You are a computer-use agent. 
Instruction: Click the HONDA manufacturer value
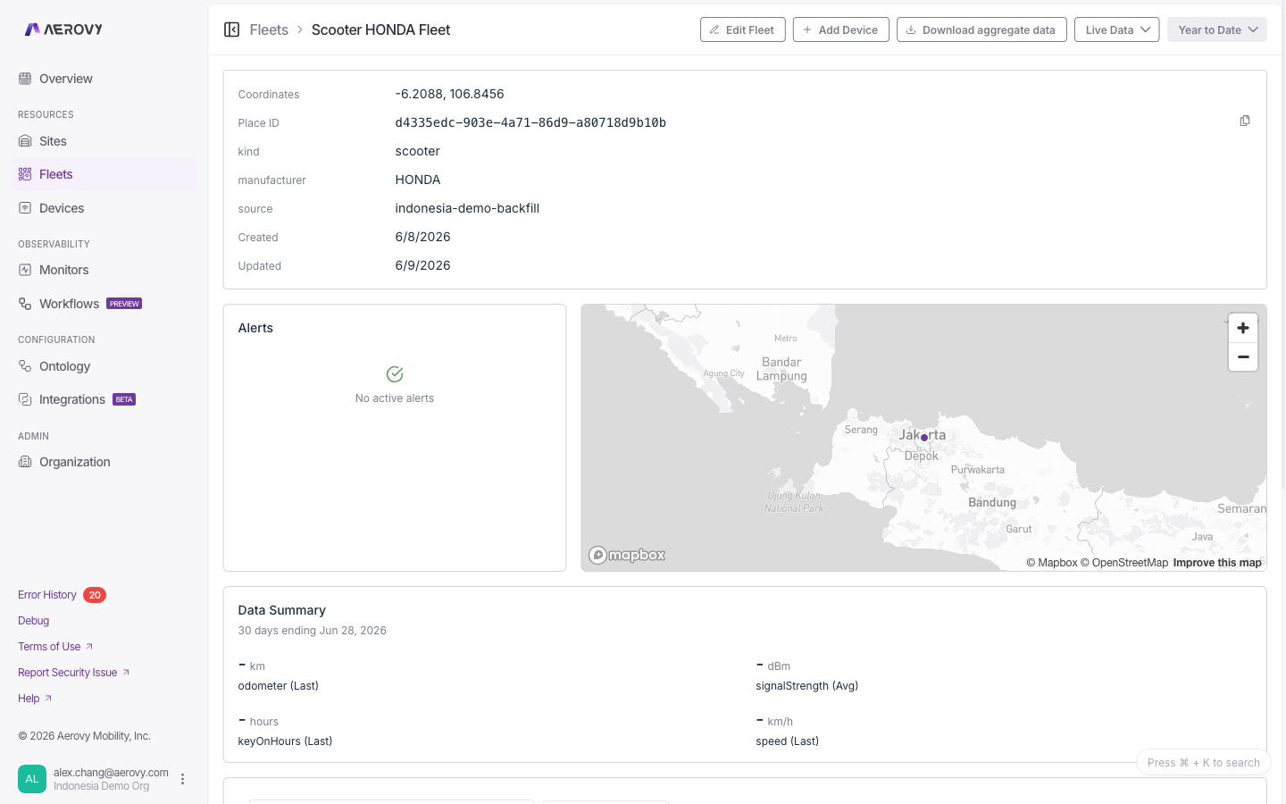[418, 180]
